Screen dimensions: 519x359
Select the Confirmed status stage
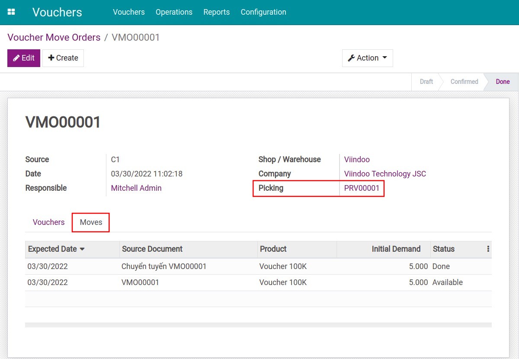[464, 82]
